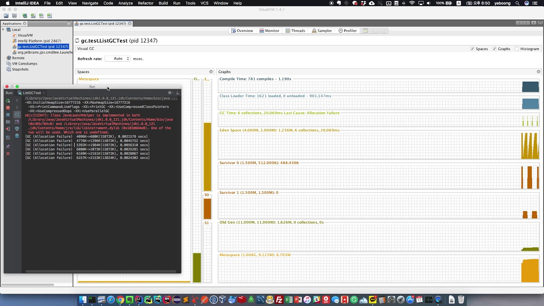Select the VM Coredumps node

coord(25,63)
